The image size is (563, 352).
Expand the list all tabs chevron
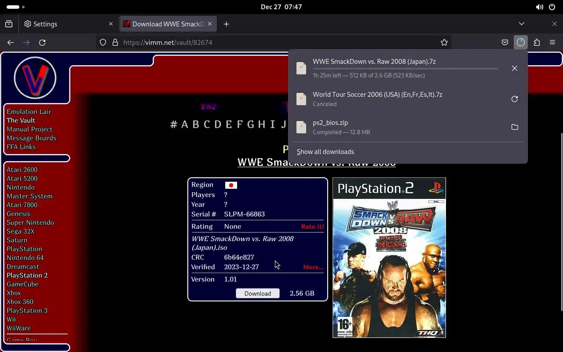[522, 24]
